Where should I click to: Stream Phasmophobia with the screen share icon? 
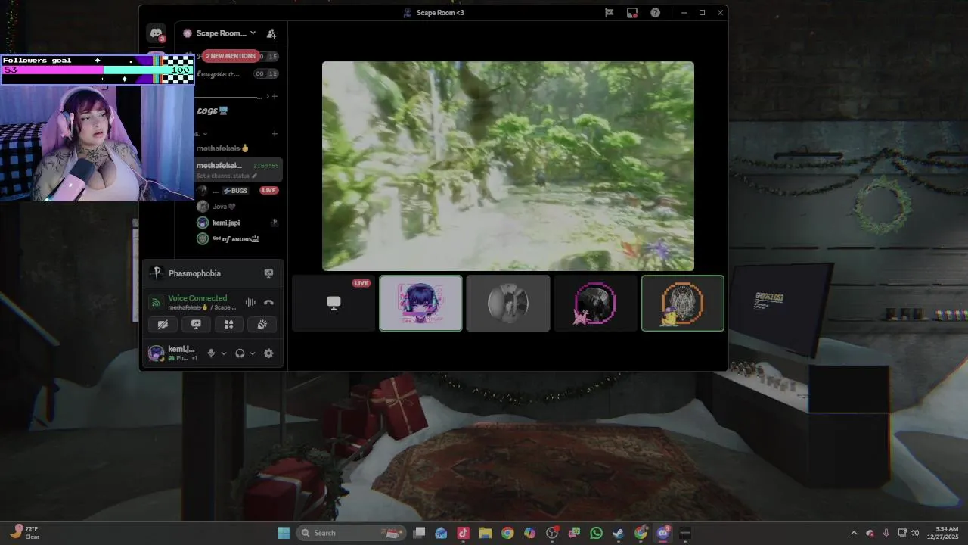pyautogui.click(x=268, y=273)
